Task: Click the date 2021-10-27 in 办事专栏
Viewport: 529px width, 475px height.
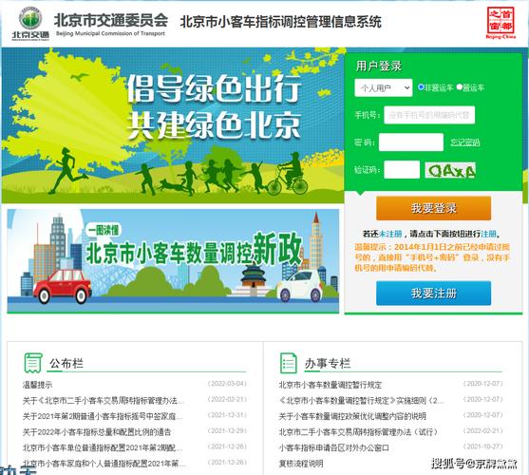Action: (x=482, y=446)
